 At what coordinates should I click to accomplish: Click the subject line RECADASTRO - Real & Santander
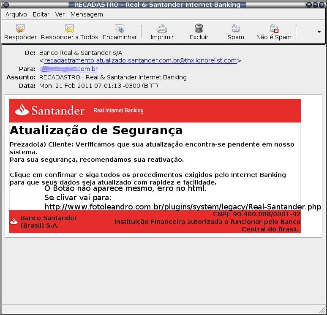pos(113,77)
